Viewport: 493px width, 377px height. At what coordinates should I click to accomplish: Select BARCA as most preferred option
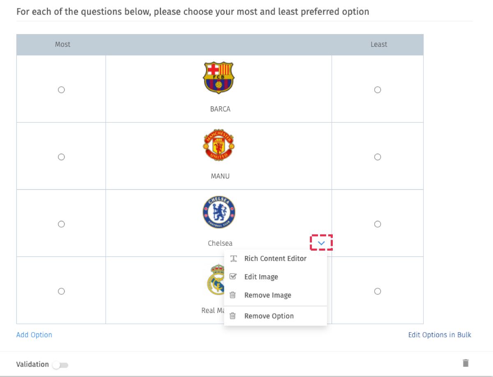click(61, 89)
